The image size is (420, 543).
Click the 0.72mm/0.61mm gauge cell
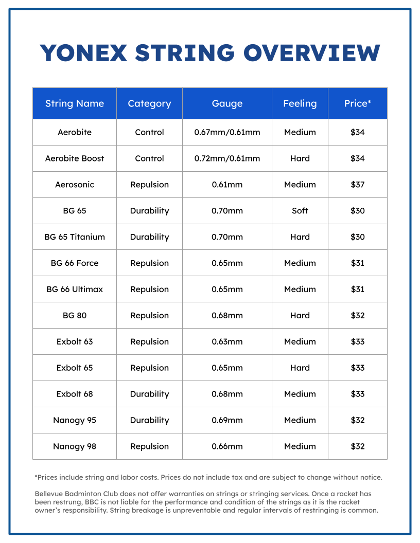[227, 158]
